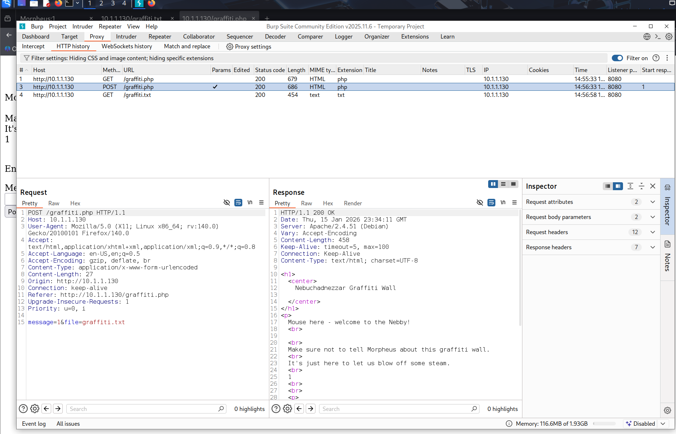Open the AI Disabled dropdown arrow
Screen dimensions: 676x434
click(663, 424)
